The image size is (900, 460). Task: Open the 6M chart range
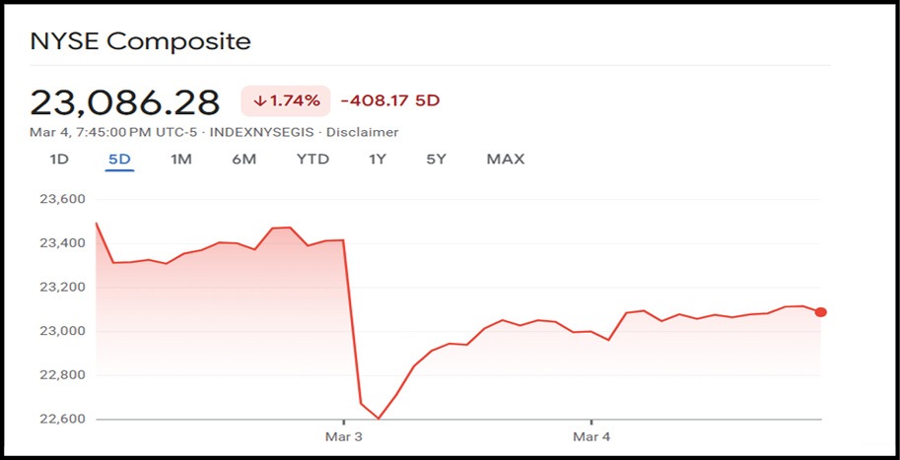click(243, 160)
